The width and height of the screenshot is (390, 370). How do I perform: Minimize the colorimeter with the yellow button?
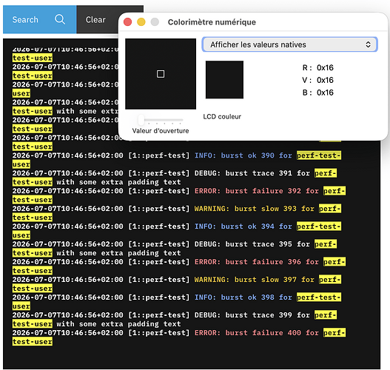[x=141, y=22]
